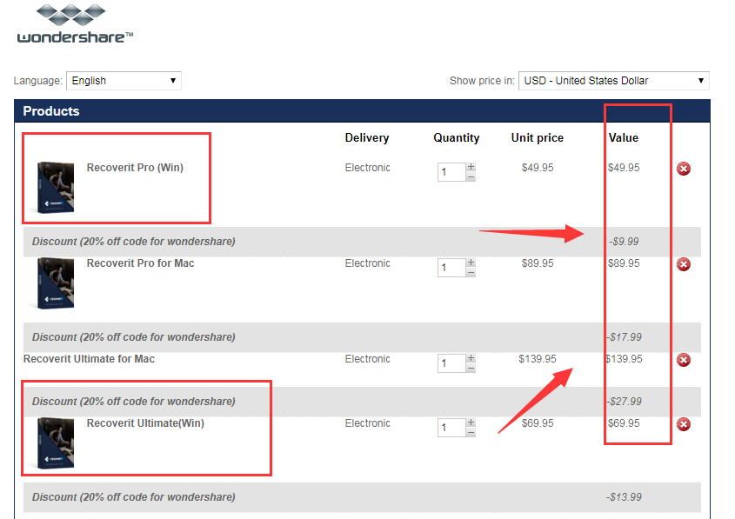Increase quantity of Recoverit Ultimate(Win)

click(x=471, y=422)
